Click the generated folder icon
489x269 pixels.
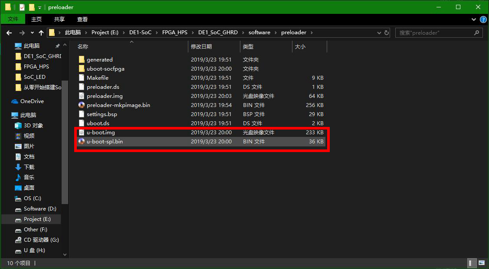(82, 59)
